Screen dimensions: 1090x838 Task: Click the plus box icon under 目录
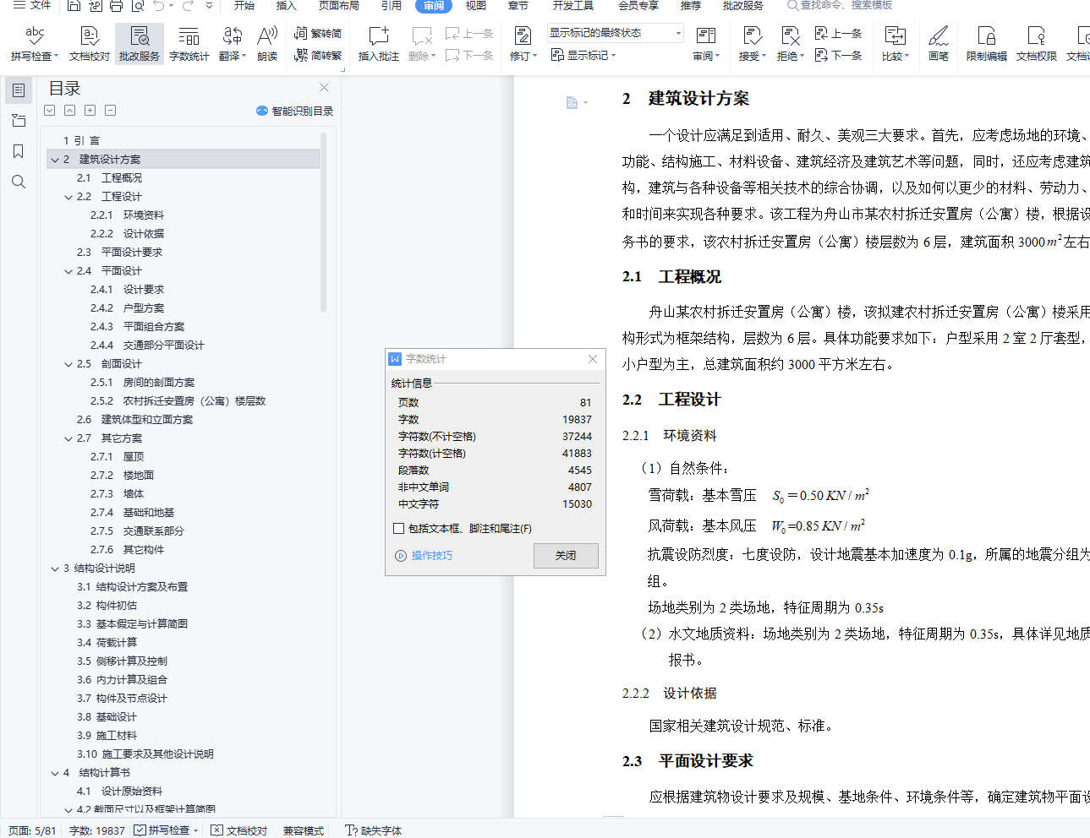pos(90,111)
